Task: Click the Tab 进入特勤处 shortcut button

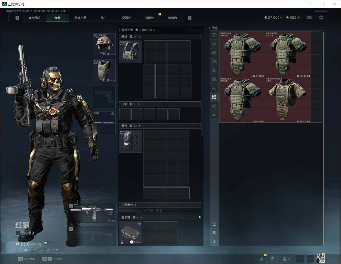Action: [x=26, y=259]
